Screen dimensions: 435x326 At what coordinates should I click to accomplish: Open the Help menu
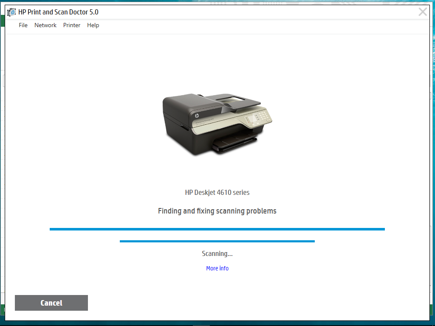point(93,25)
